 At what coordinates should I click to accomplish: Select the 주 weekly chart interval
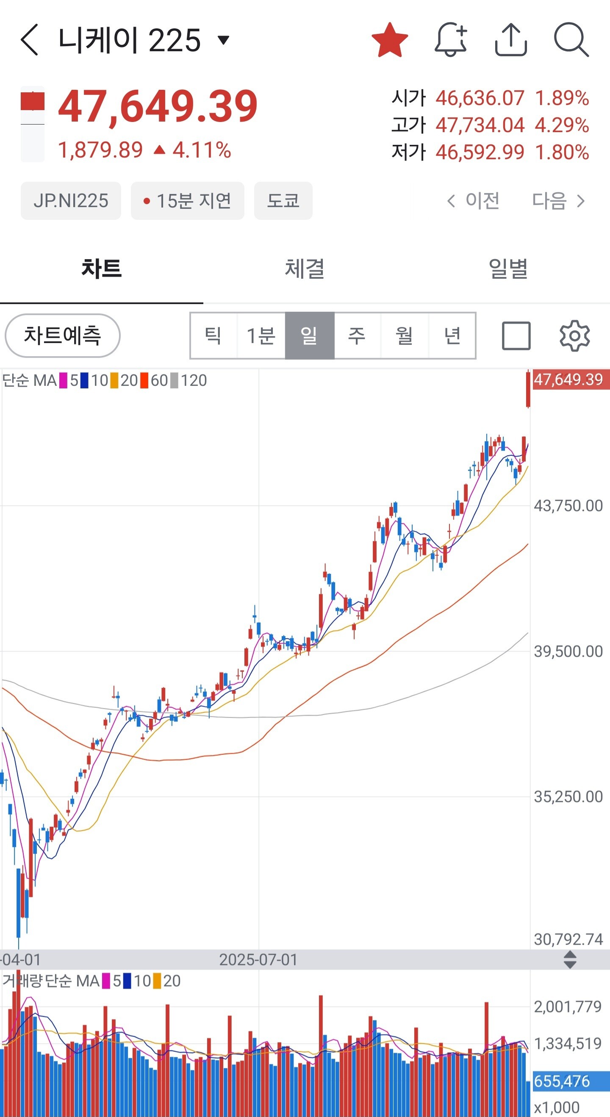coord(357,335)
